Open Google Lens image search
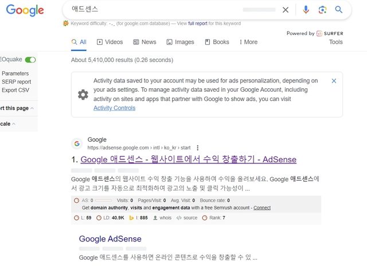The height and width of the screenshot is (266, 367). (x=322, y=10)
